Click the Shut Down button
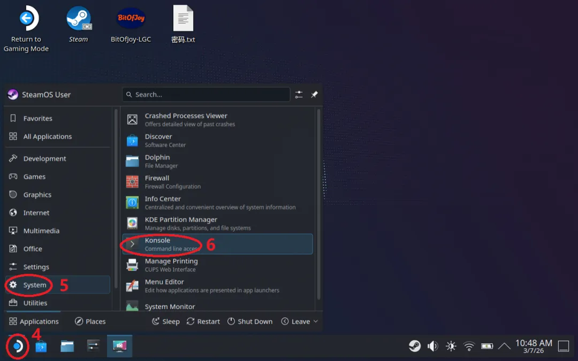 (x=250, y=321)
